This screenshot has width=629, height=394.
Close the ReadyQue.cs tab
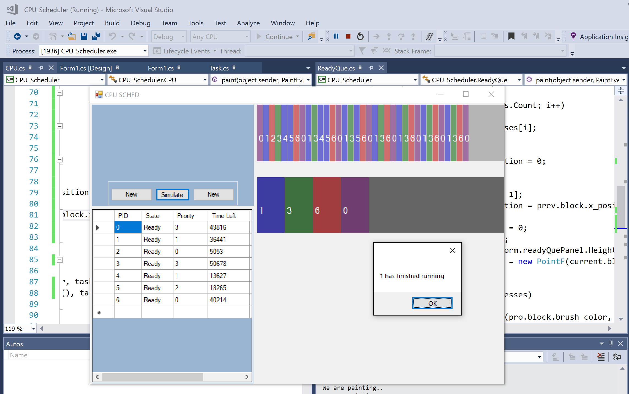(x=381, y=68)
